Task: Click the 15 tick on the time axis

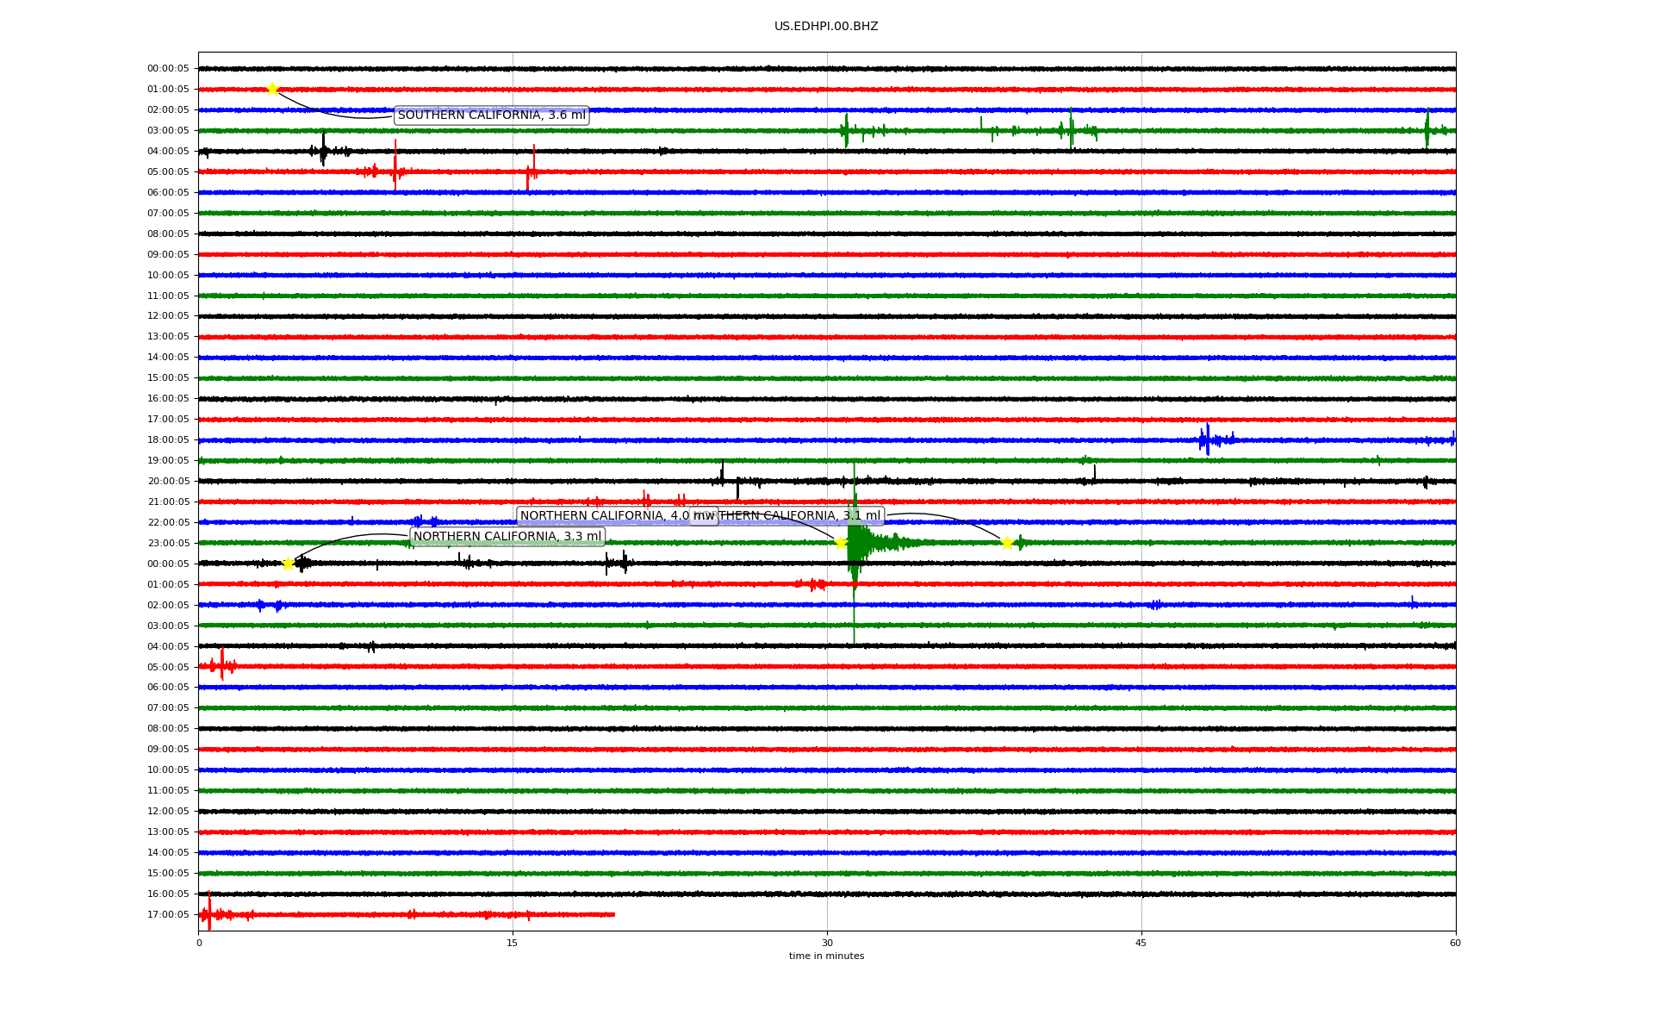Action: coord(513,943)
